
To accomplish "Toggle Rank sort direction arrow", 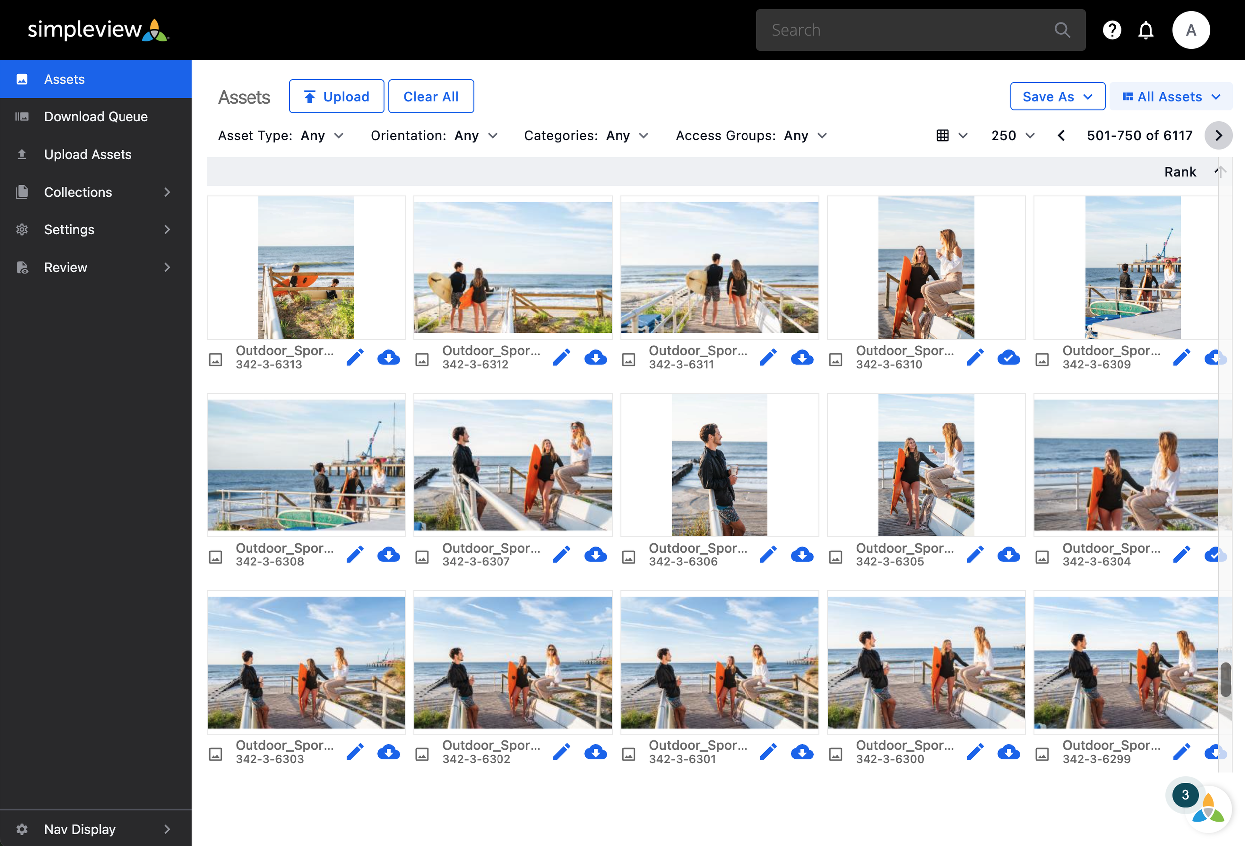I will 1218,171.
